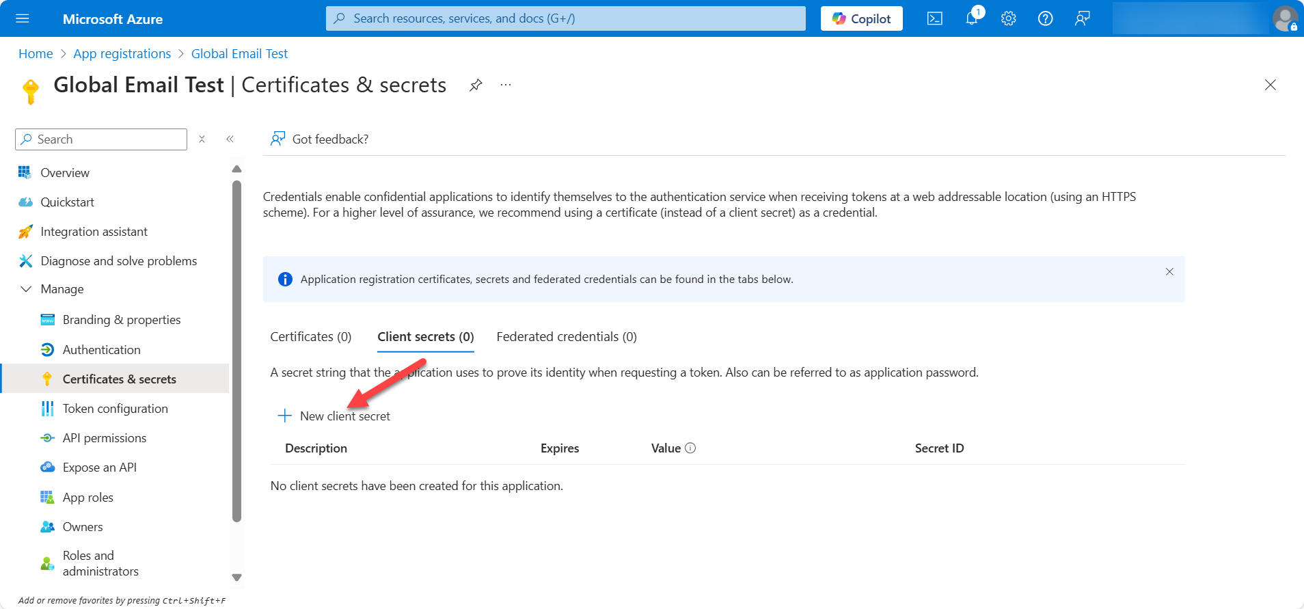Image resolution: width=1304 pixels, height=609 pixels.
Task: Open the notifications bell
Action: [x=971, y=18]
